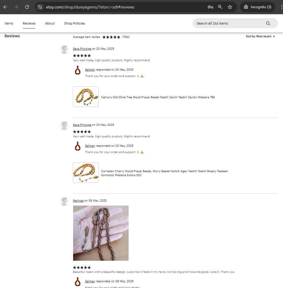283x288 pixels.
Task: Go back using browser back arrow
Action: tap(5, 7)
